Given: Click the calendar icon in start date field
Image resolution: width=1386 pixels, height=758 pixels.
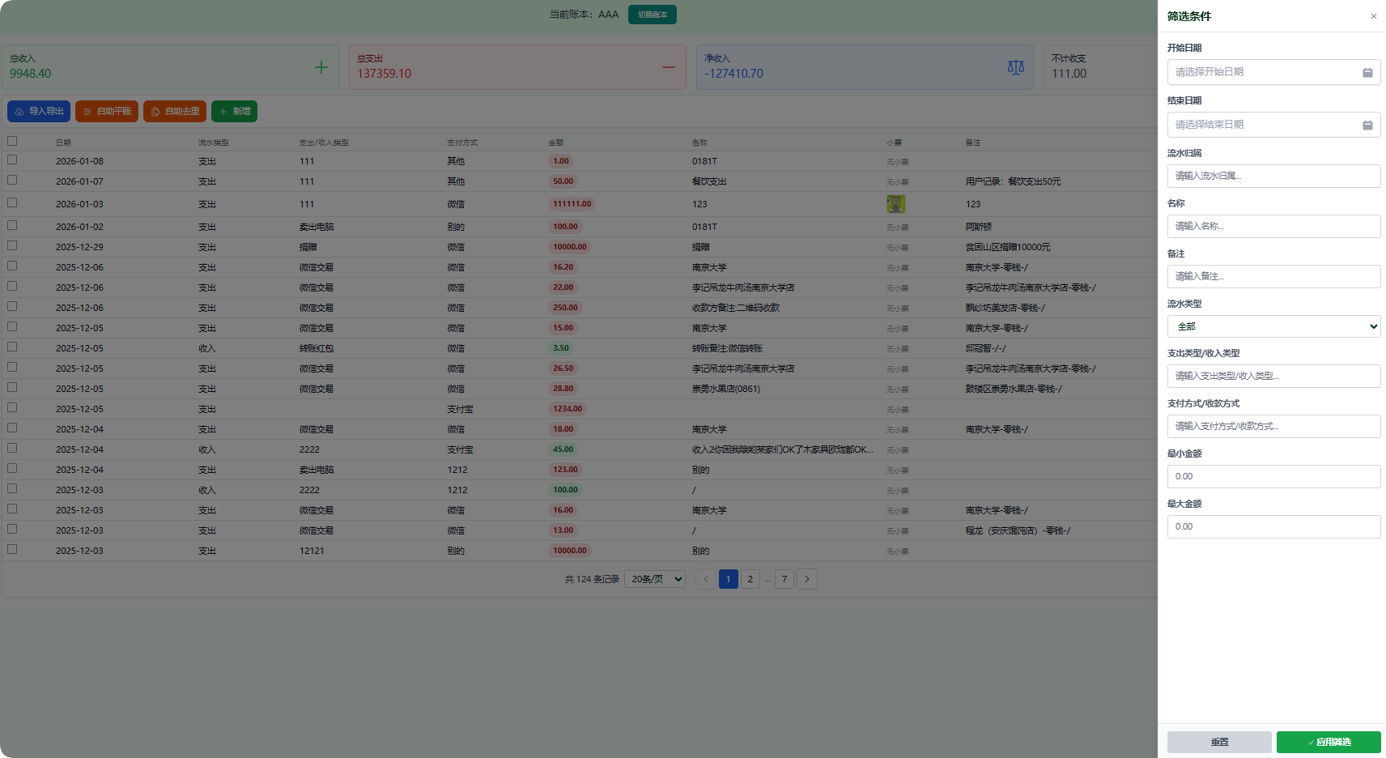Looking at the screenshot, I should click(1367, 72).
